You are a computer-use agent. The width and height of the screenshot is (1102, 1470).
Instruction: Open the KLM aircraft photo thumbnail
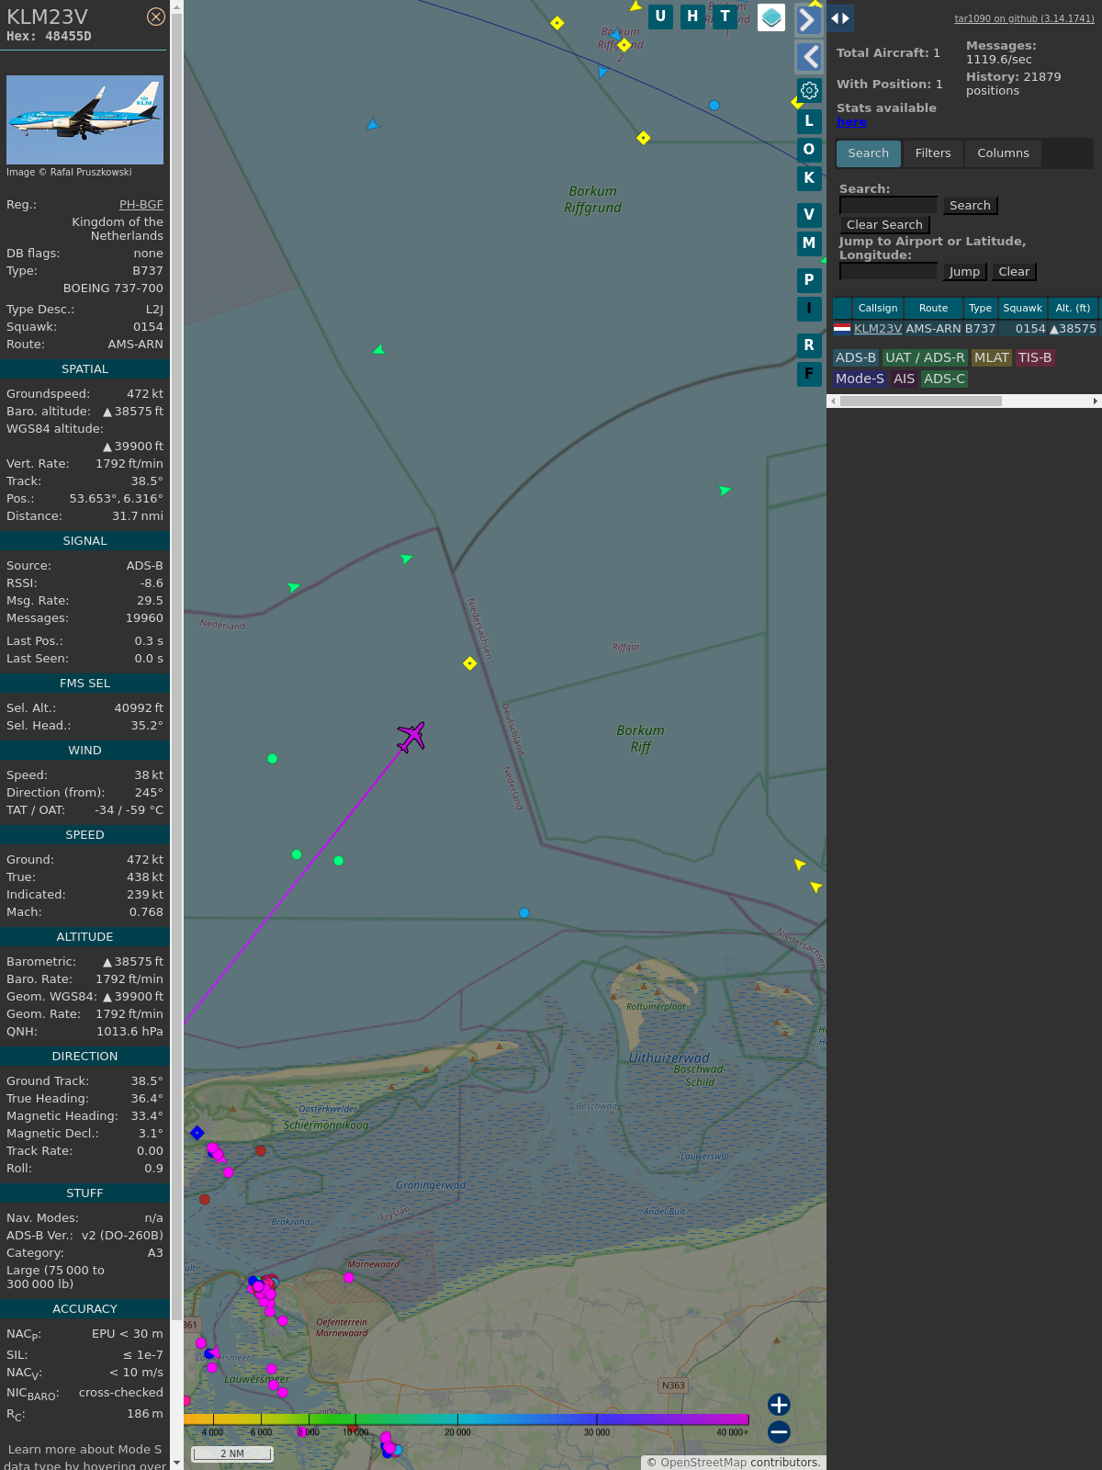click(x=84, y=119)
